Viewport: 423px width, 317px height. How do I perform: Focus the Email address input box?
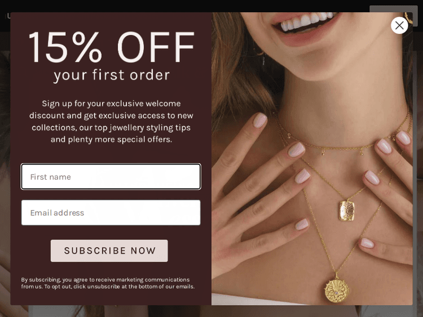[x=111, y=212]
